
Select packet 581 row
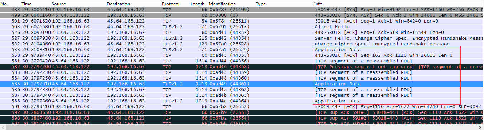(242, 61)
